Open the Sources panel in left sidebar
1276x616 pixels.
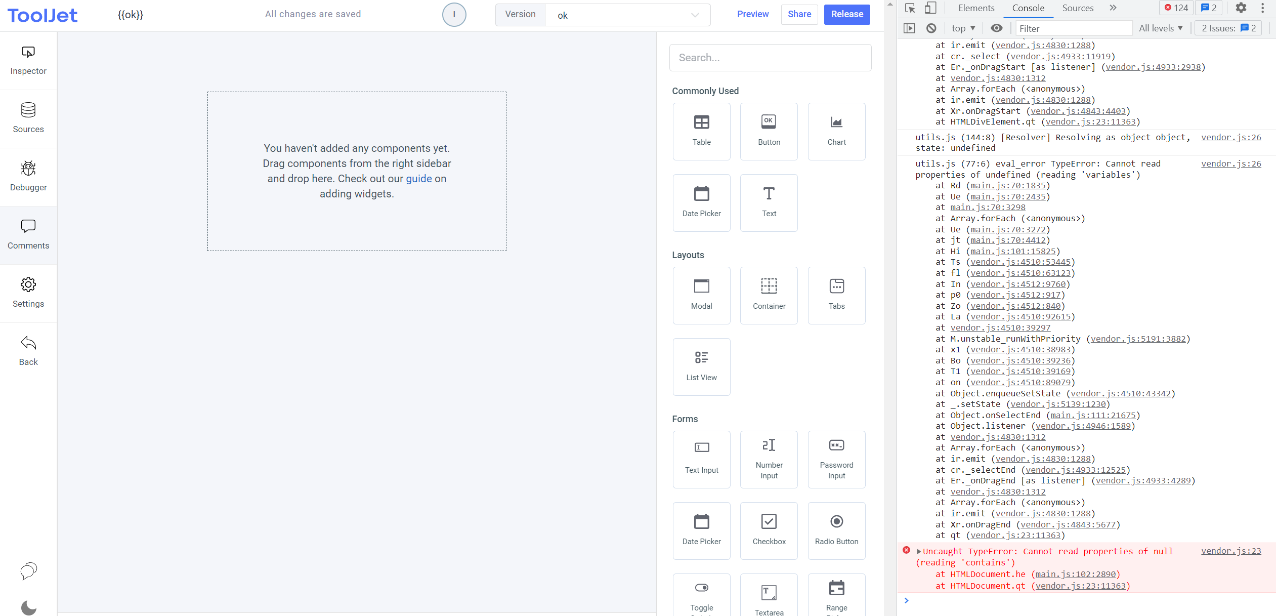point(28,118)
